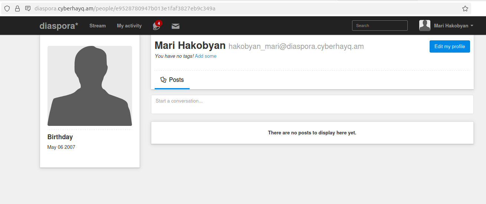Screen dimensions: 486x204
Task: Click the site permissions icon in address bar
Action: coord(28,9)
